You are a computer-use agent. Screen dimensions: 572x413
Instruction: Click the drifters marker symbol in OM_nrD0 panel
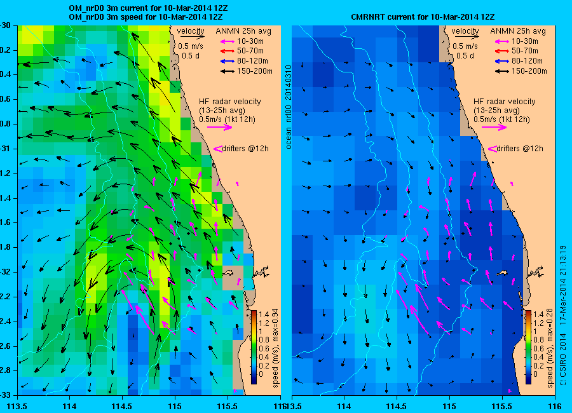pos(218,149)
